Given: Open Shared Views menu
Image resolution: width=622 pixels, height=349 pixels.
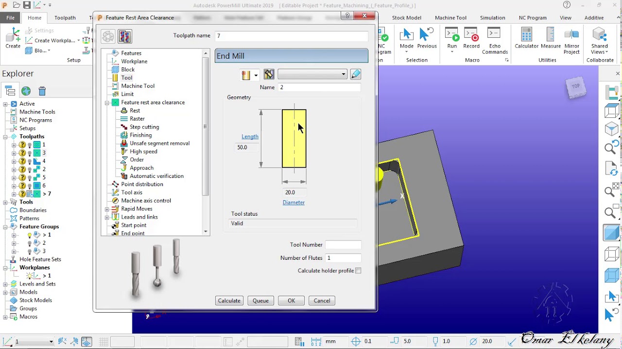Looking at the screenshot, I should pos(600,41).
